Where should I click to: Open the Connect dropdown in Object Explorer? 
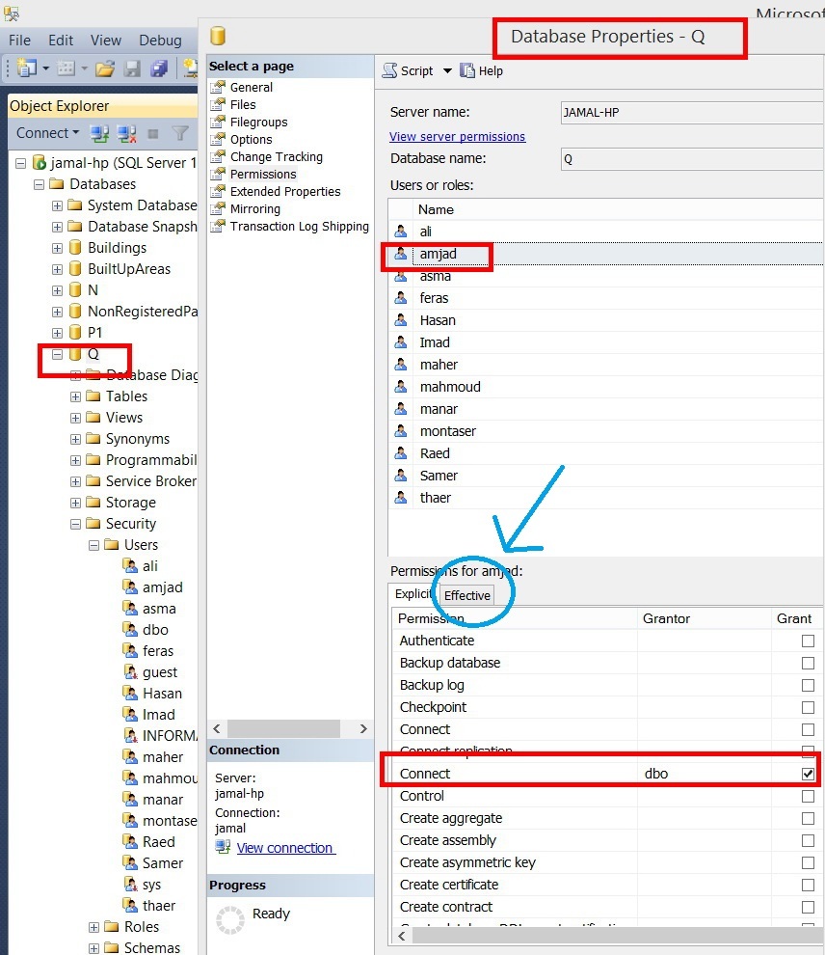[75, 133]
